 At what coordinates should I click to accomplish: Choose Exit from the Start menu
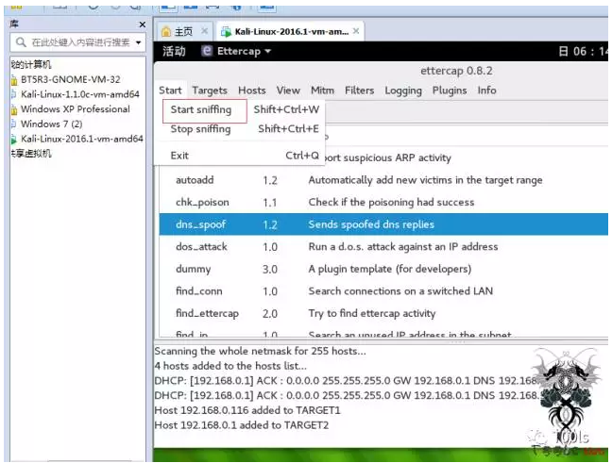coord(179,156)
